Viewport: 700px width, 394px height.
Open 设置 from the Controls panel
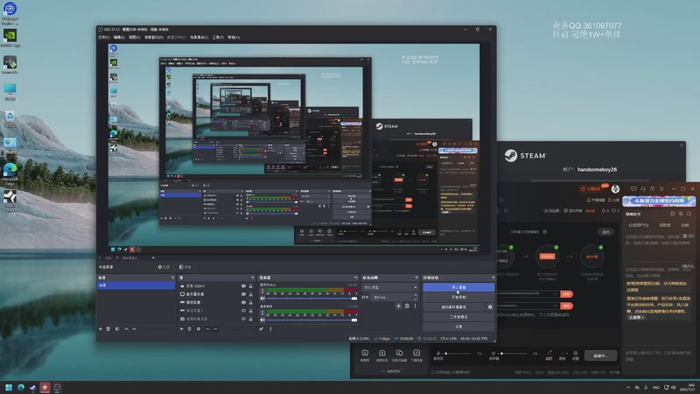coord(458,327)
